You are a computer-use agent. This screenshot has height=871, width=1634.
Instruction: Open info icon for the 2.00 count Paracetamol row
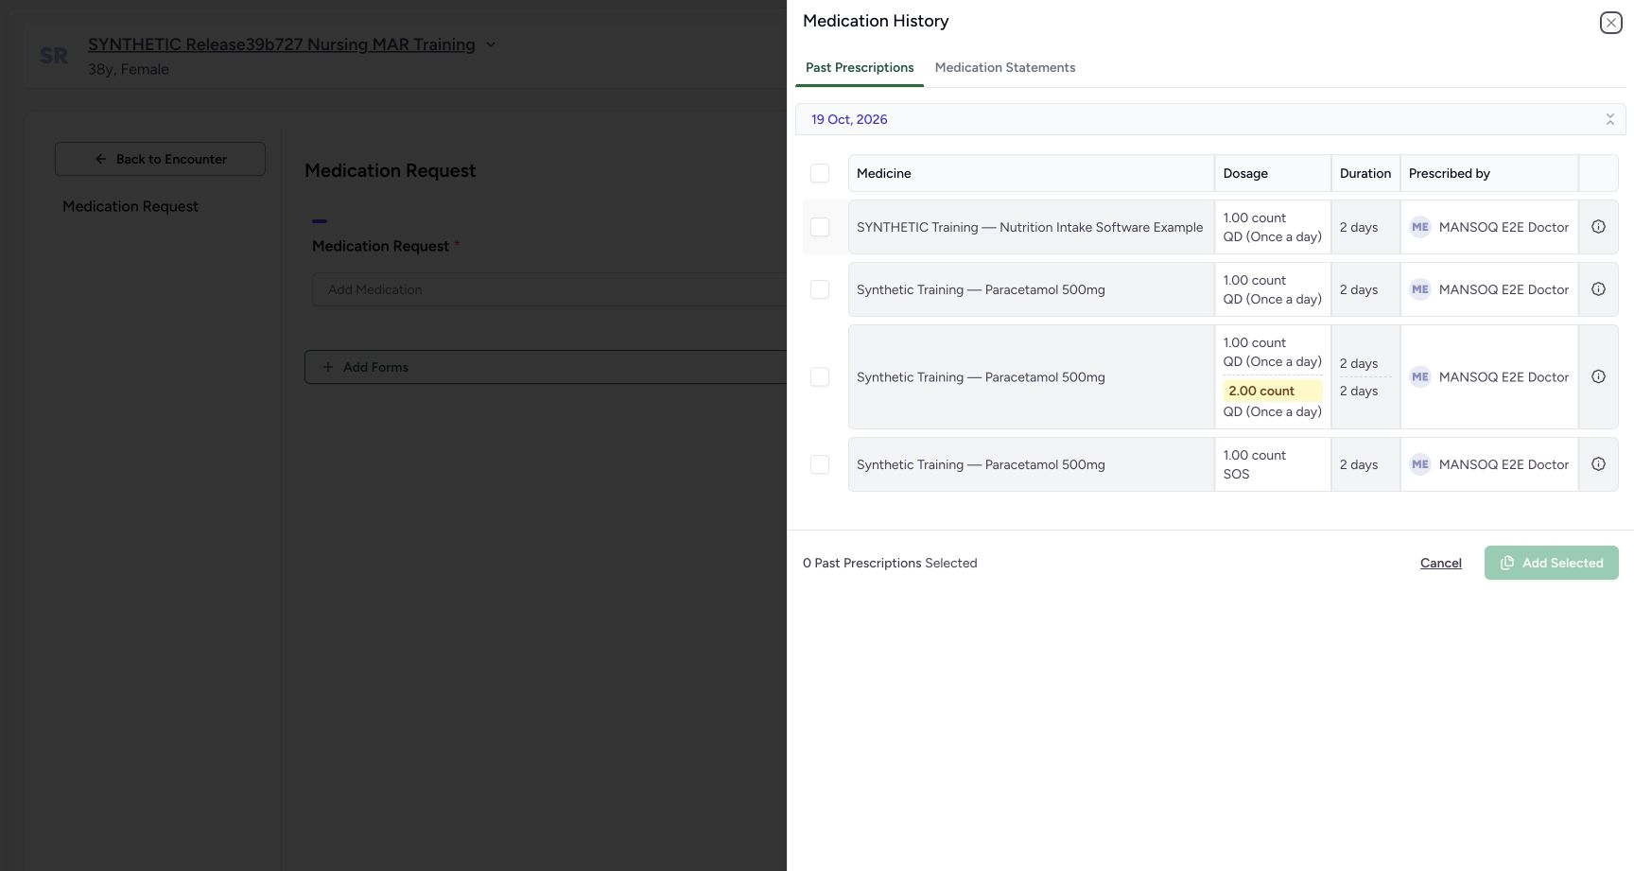tap(1598, 376)
